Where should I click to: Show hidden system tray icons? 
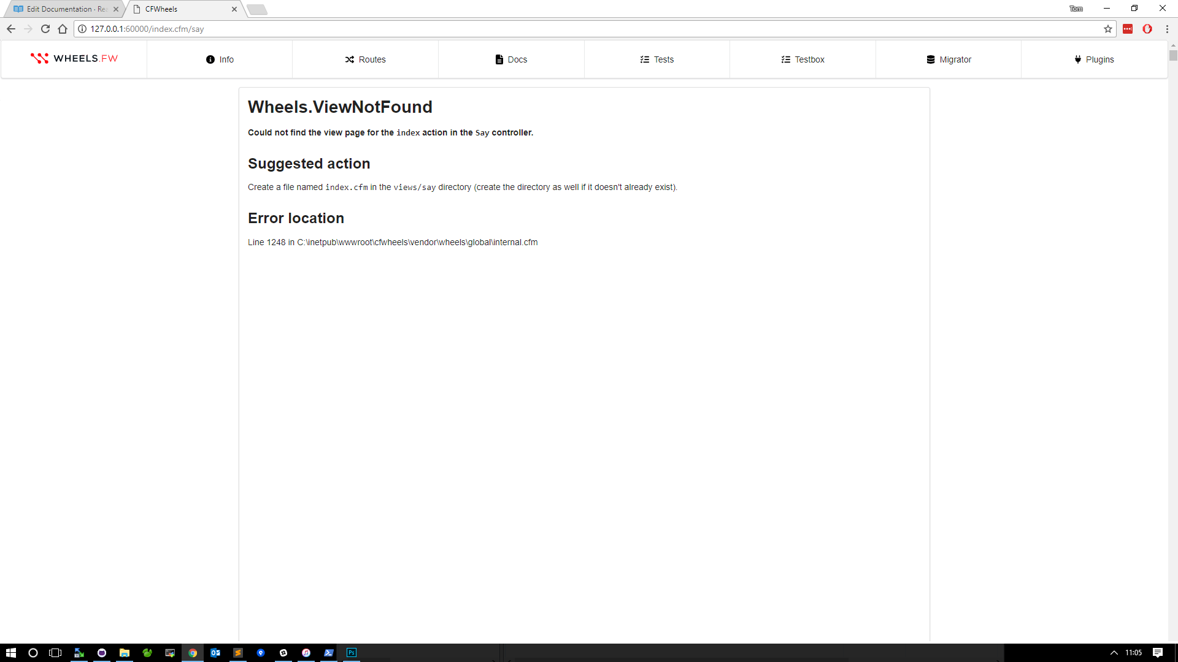coord(1114,653)
